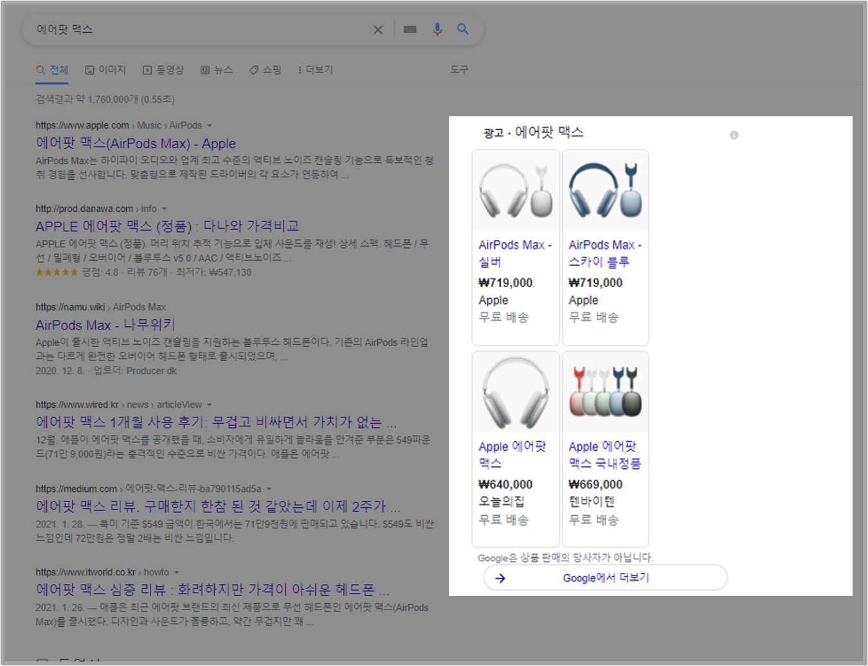This screenshot has height=666, width=868.
Task: Click the newspaper icon beside 뉴스 tab
Action: coord(204,69)
